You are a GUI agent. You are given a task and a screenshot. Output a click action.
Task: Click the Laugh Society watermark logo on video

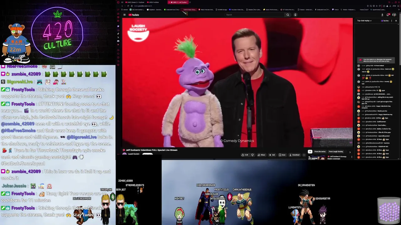138,32
